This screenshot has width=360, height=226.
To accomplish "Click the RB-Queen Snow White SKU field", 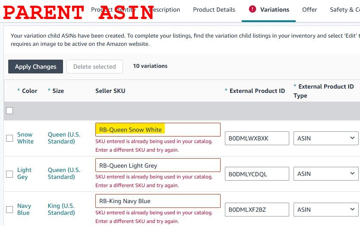I will [x=158, y=130].
